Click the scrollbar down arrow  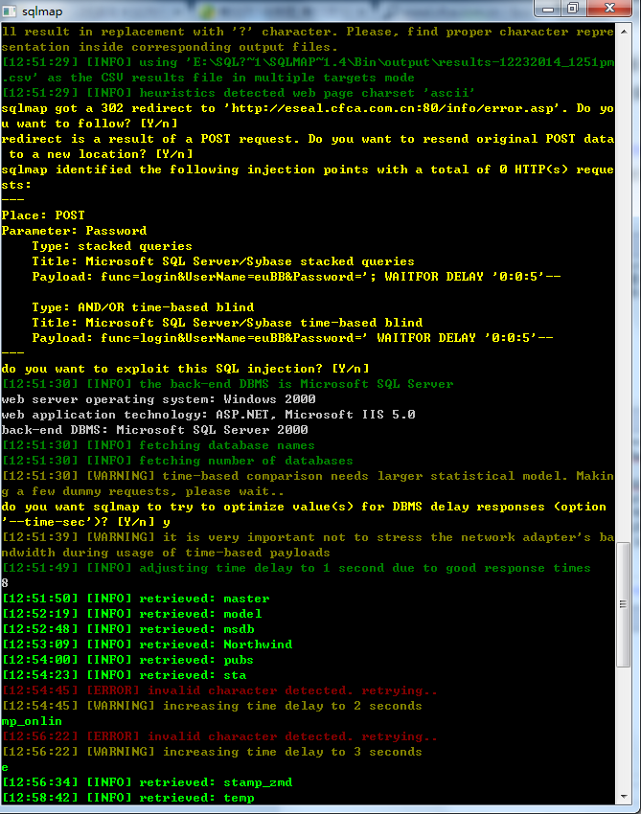pos(624,797)
